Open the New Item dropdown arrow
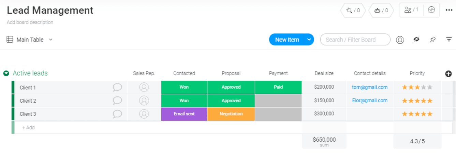Screen dimensions: 456x156 [x=309, y=40]
